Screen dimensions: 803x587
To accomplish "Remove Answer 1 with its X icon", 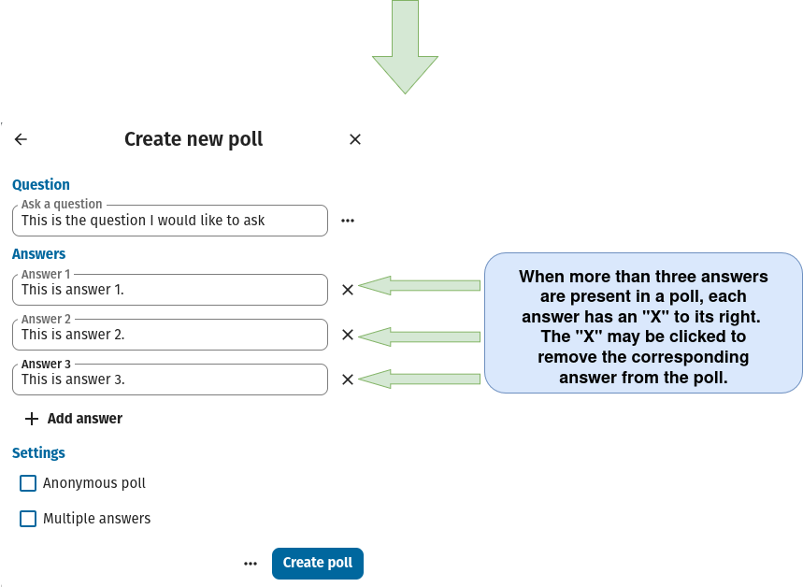I will click(x=348, y=290).
